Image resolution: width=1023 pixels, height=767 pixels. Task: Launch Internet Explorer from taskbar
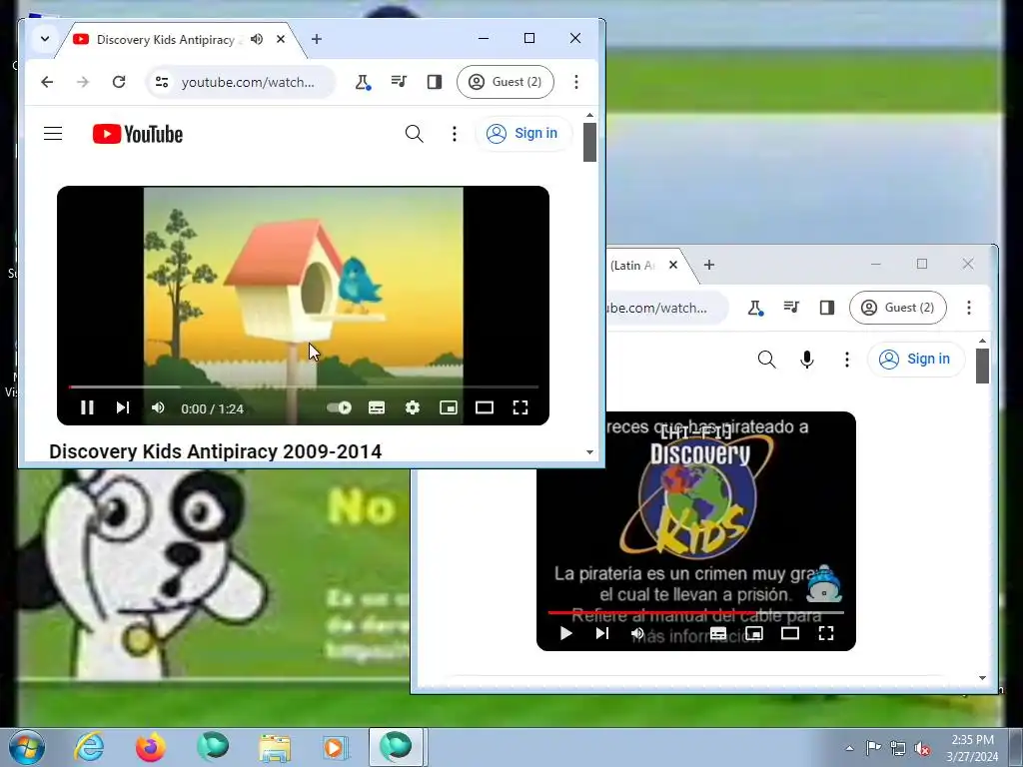point(89,747)
